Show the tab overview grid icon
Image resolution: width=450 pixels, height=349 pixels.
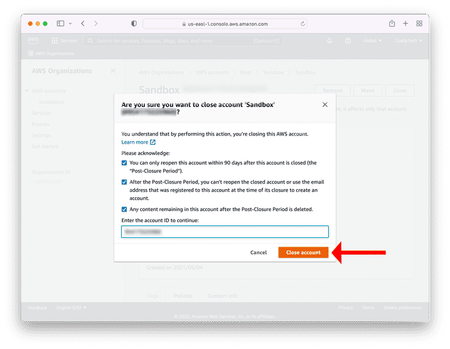pos(419,24)
